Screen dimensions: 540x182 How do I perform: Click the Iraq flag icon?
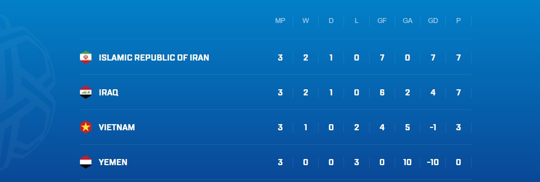click(x=85, y=92)
